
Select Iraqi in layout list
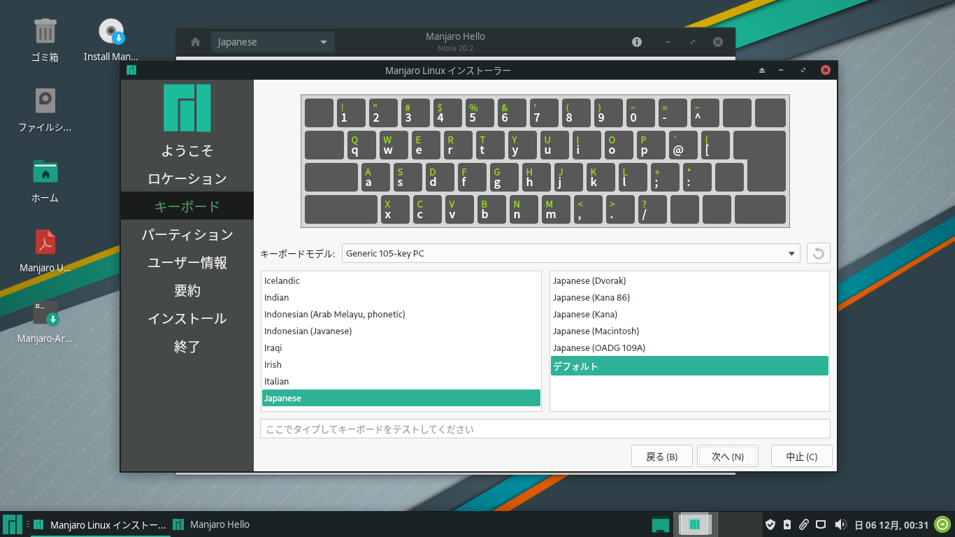click(401, 348)
